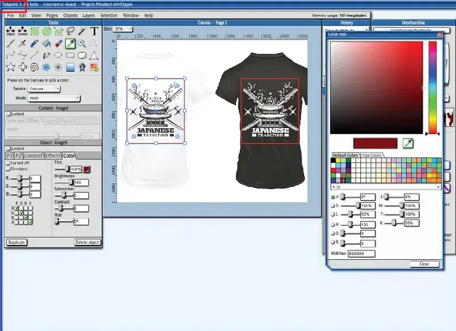Select the L radio button in Color Tool
Screen dimensions: 456x331
point(333,214)
